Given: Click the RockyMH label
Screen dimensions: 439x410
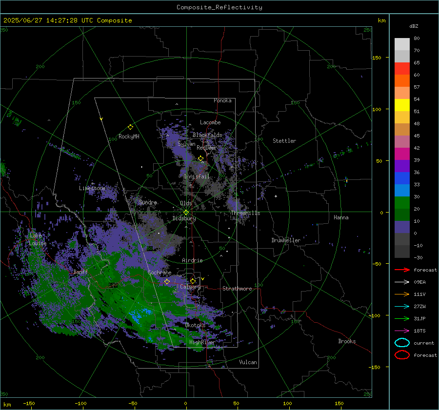Looking at the screenshot, I should (x=129, y=137).
